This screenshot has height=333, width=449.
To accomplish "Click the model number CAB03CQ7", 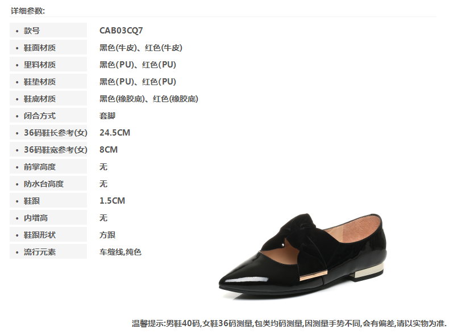I will coord(121,30).
